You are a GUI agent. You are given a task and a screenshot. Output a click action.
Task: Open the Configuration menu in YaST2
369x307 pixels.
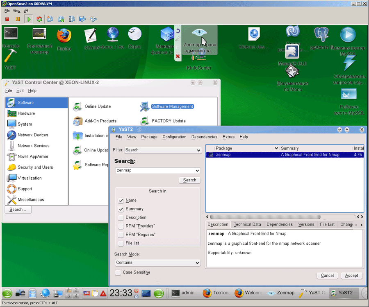pos(174,137)
